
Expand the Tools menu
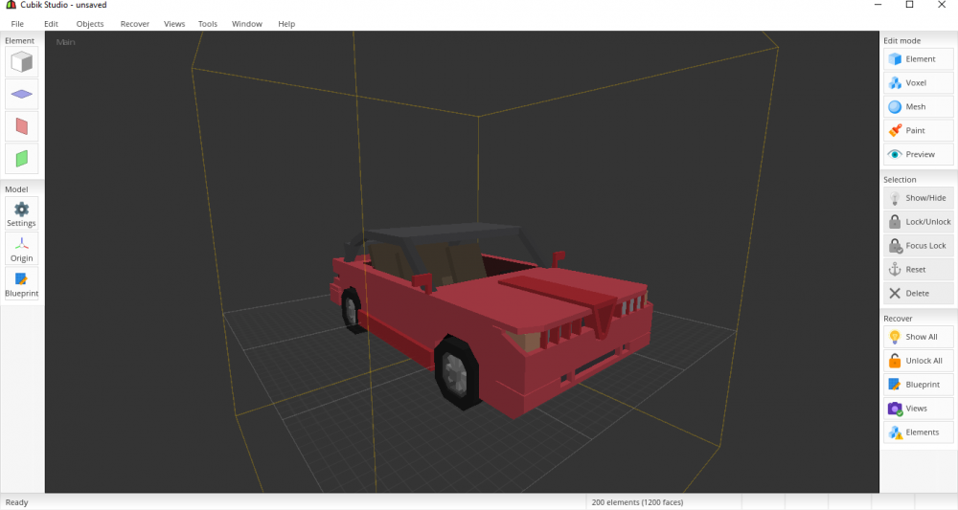[208, 24]
